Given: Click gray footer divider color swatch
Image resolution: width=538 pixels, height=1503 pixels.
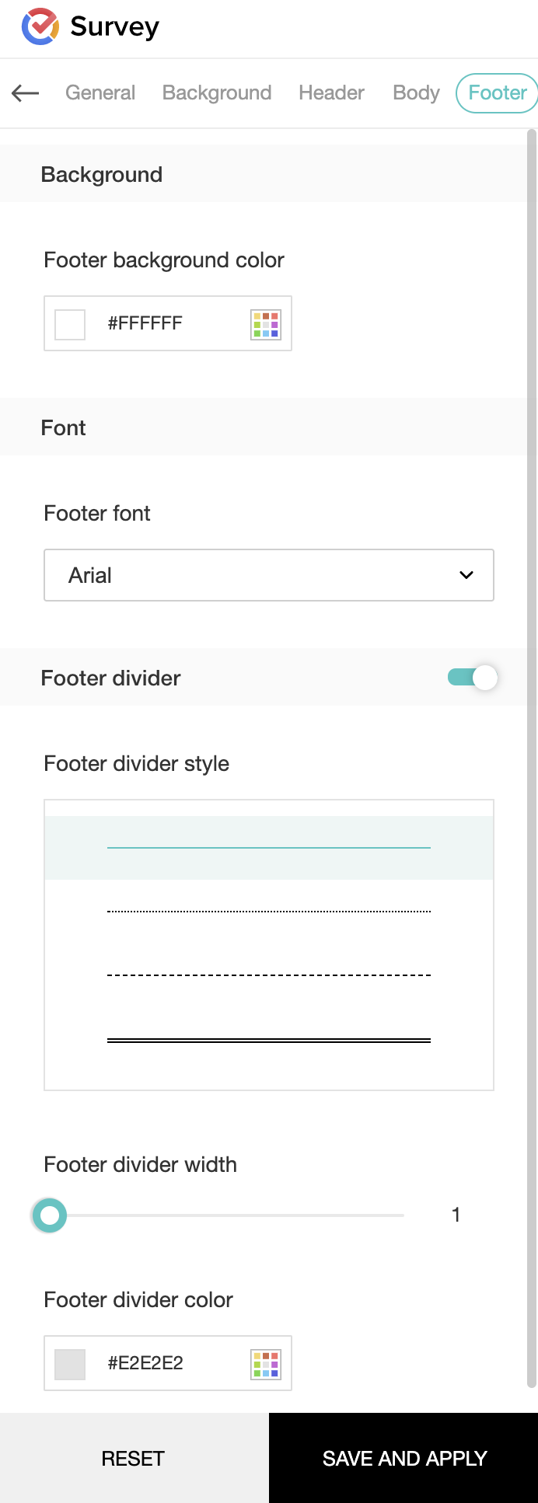Looking at the screenshot, I should [70, 1364].
